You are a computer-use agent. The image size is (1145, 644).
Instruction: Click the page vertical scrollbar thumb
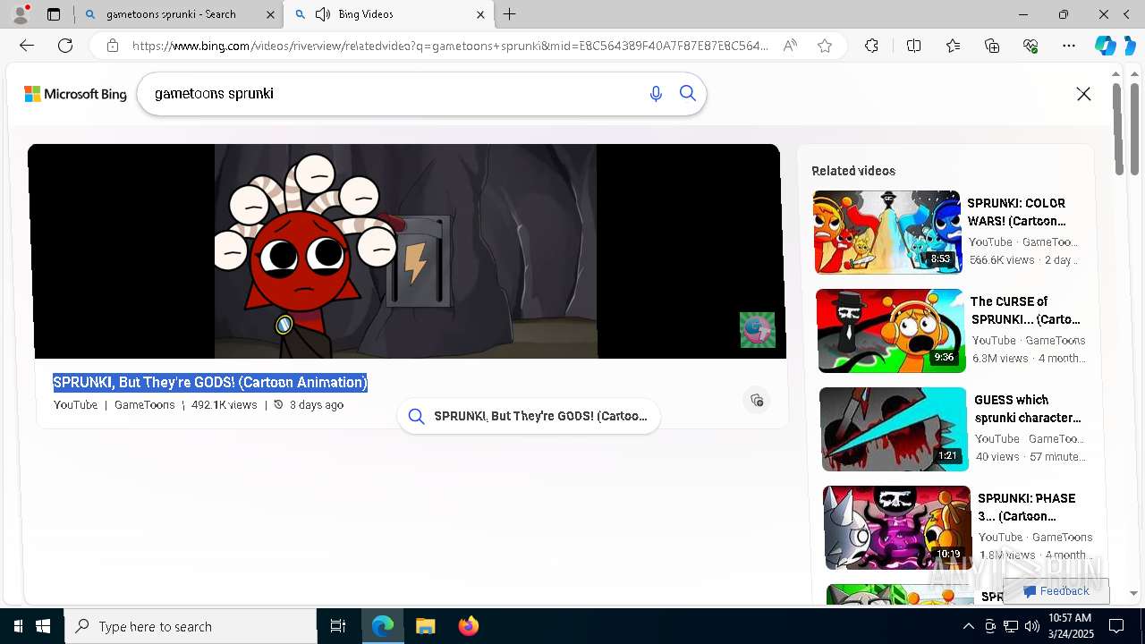point(1117,130)
